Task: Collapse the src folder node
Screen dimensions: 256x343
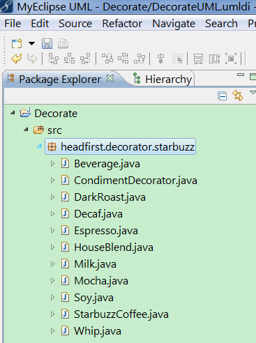Action: pos(26,130)
